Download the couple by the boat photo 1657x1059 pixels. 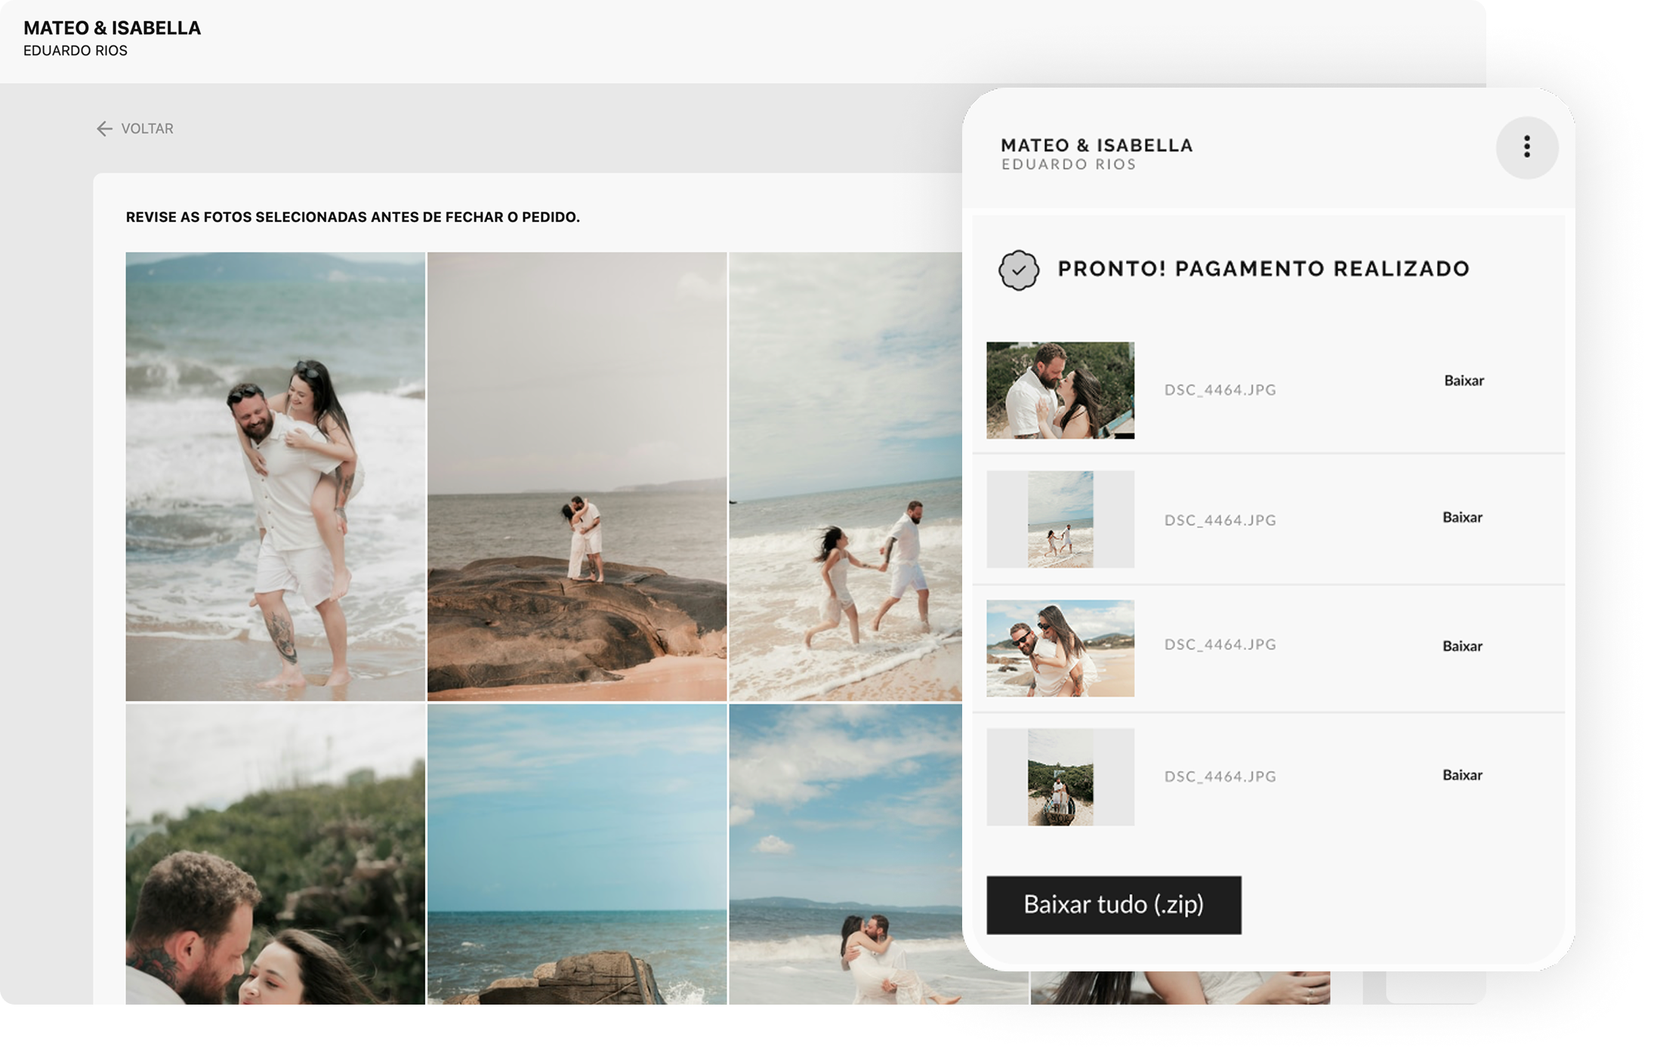pyautogui.click(x=1462, y=775)
